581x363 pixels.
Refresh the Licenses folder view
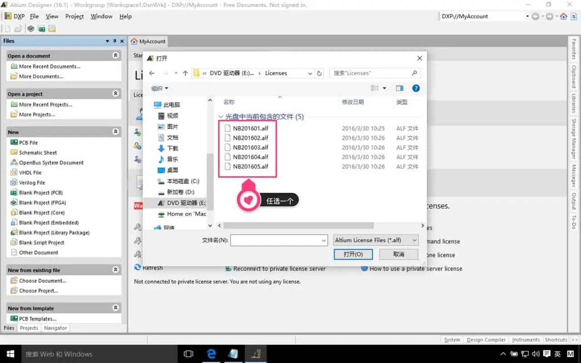(320, 73)
